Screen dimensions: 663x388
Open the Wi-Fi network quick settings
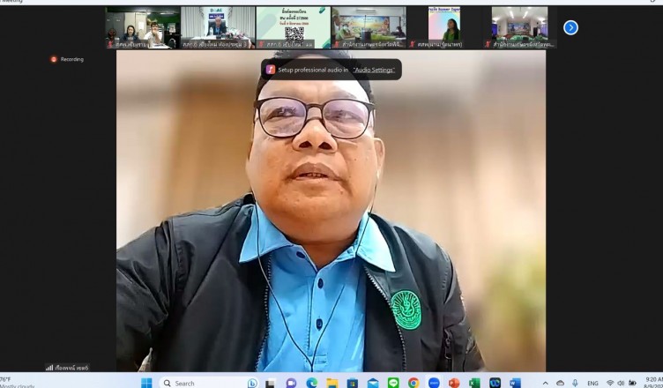point(610,383)
